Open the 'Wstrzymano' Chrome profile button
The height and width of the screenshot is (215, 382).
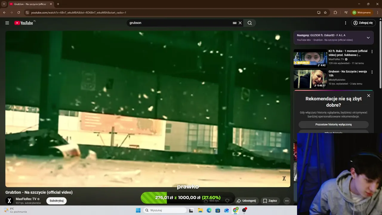click(x=361, y=13)
